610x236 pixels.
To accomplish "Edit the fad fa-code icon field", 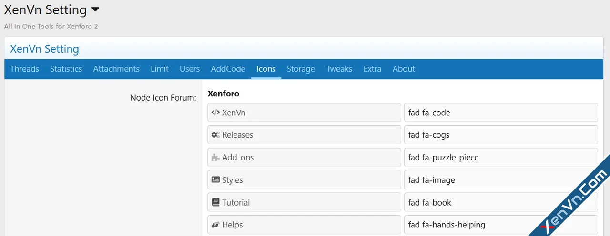I will [x=501, y=113].
